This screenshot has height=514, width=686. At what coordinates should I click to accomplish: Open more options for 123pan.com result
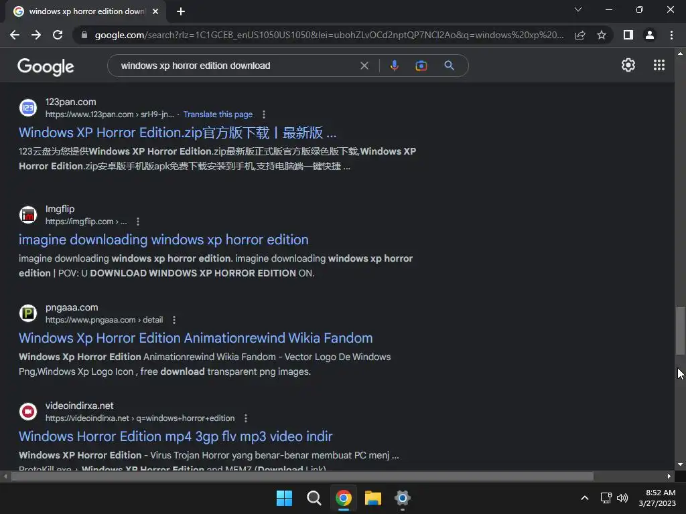click(x=263, y=114)
